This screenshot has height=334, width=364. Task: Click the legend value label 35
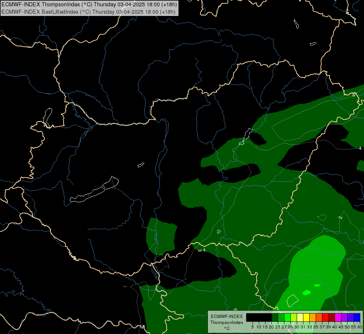tap(316, 327)
